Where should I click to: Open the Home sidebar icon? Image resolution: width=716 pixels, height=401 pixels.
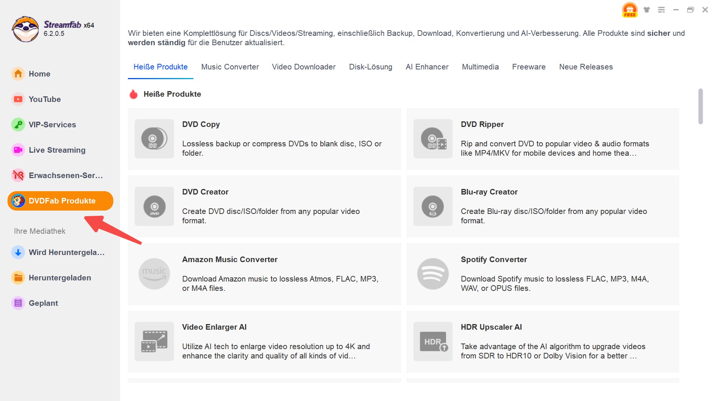18,74
